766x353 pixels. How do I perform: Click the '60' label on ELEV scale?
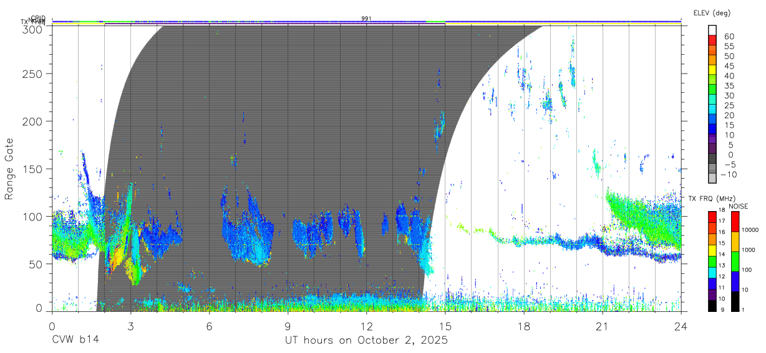729,37
